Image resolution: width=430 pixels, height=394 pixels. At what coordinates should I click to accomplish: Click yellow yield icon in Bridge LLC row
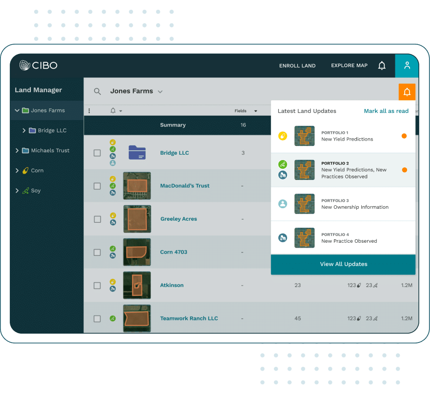point(113,142)
